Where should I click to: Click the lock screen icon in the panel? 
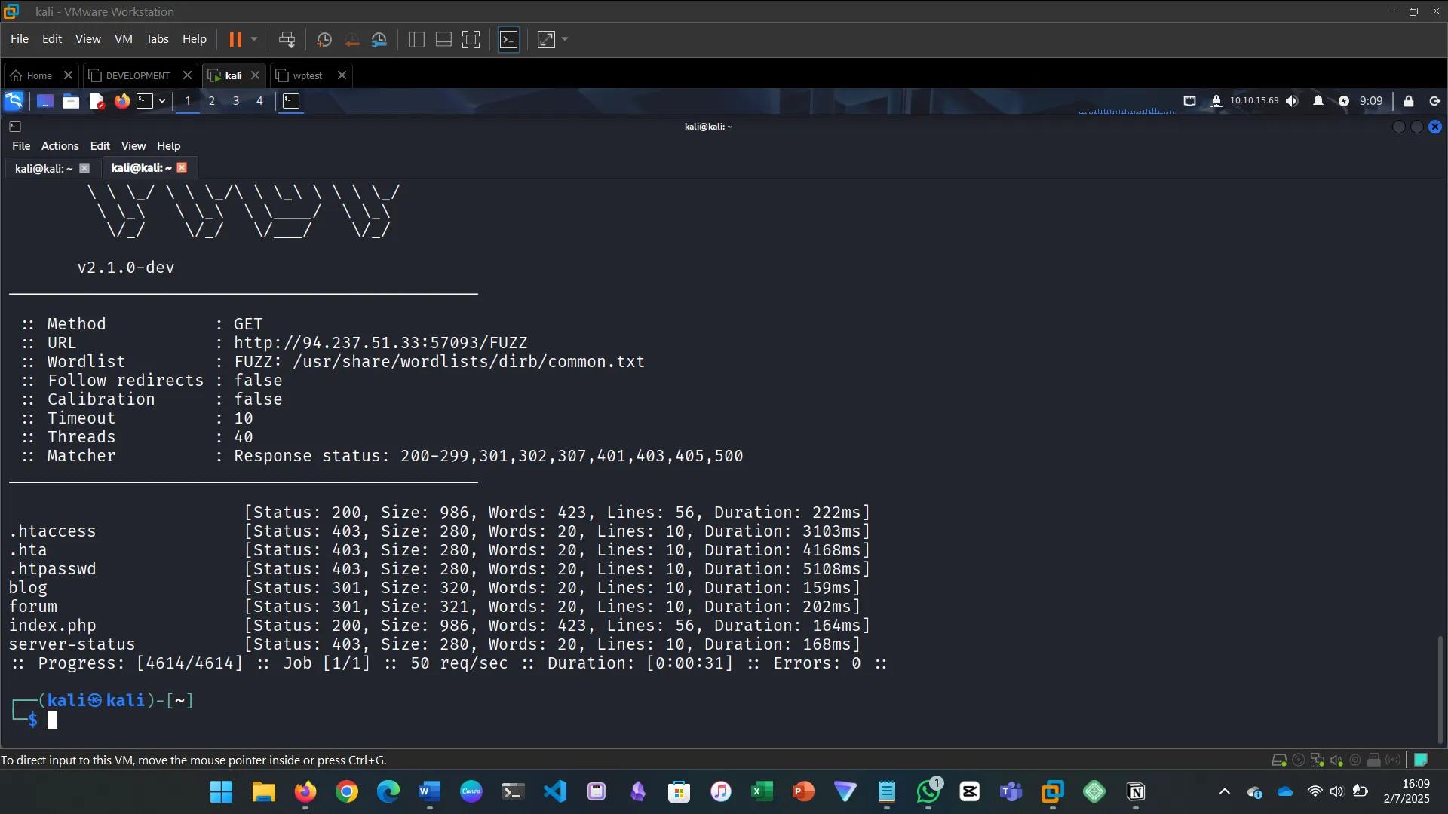(x=1409, y=100)
